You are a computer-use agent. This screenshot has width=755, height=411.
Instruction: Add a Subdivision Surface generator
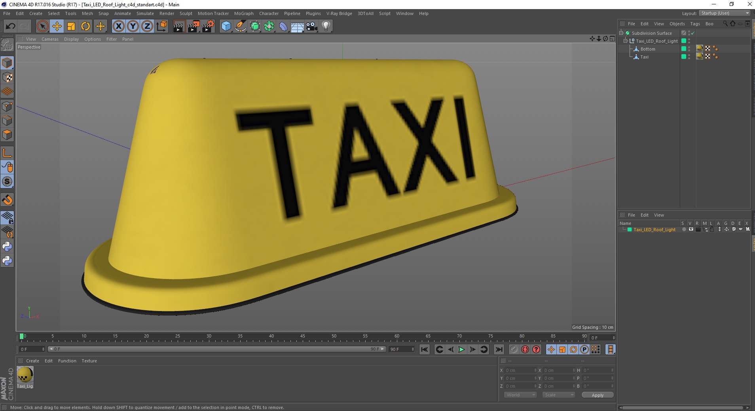pyautogui.click(x=255, y=26)
